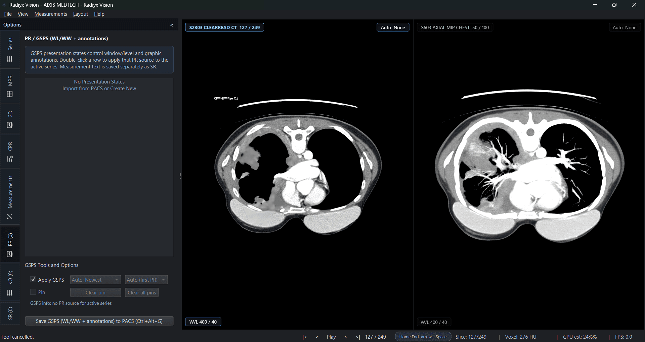Open the View menu

coord(23,14)
